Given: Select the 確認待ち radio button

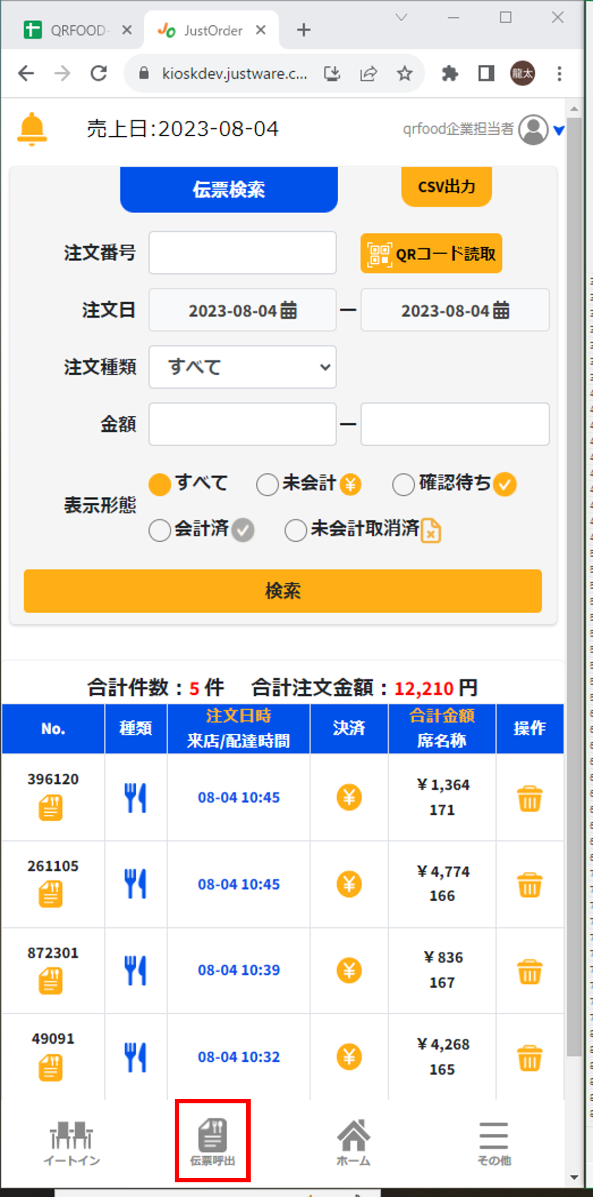Looking at the screenshot, I should (403, 485).
